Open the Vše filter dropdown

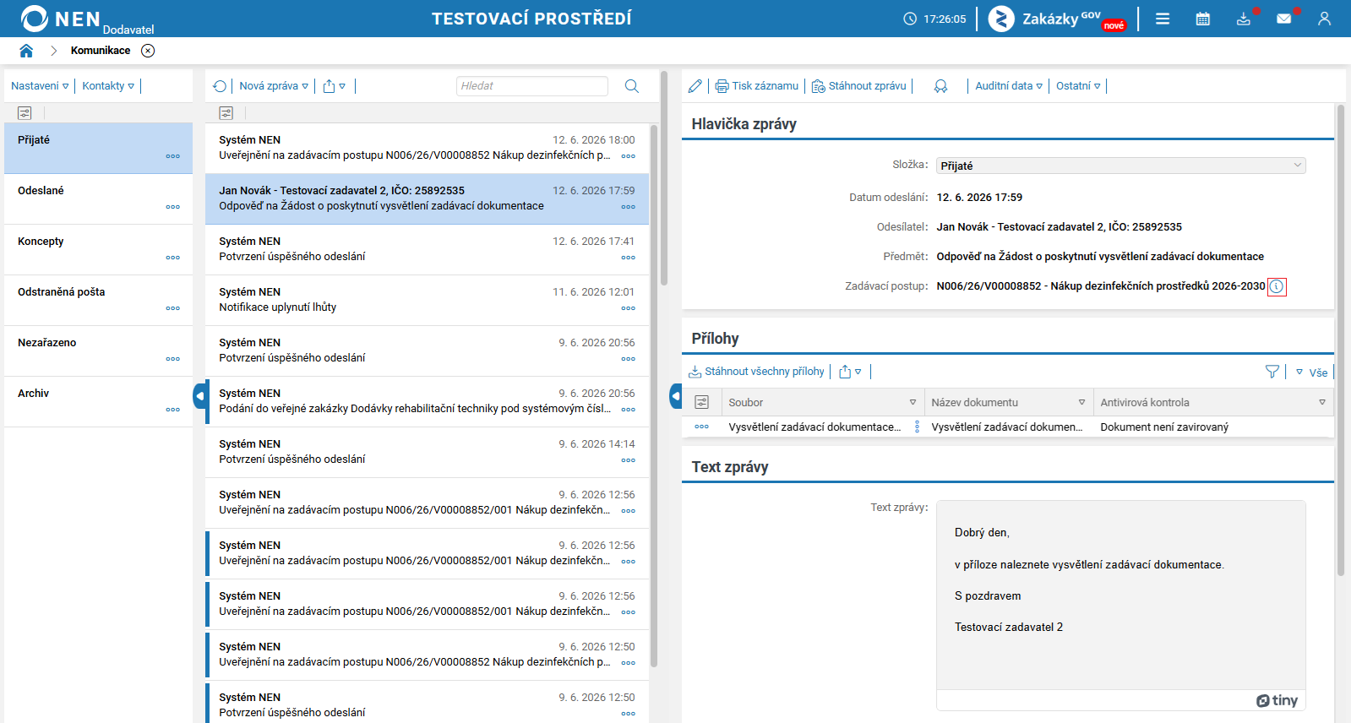(x=1311, y=372)
